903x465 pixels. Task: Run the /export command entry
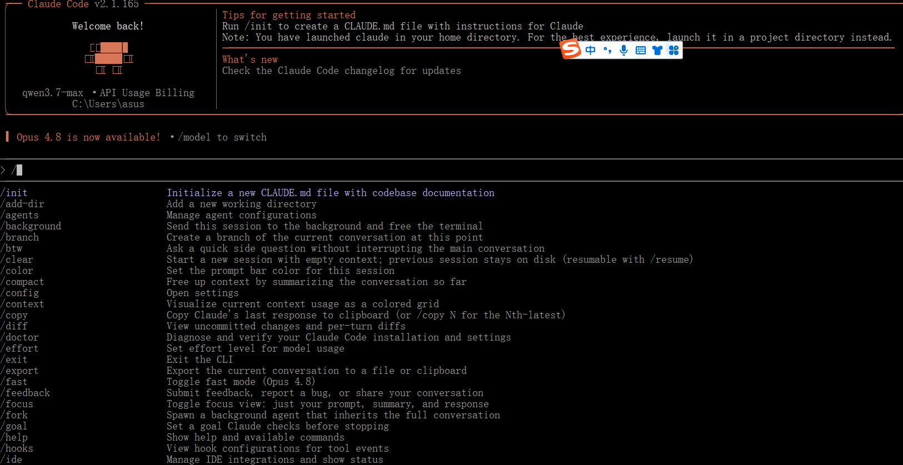click(x=19, y=371)
